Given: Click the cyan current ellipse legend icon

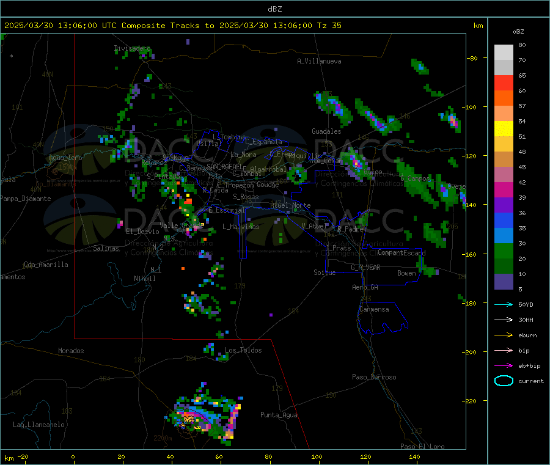Looking at the screenshot, I should click(x=504, y=381).
